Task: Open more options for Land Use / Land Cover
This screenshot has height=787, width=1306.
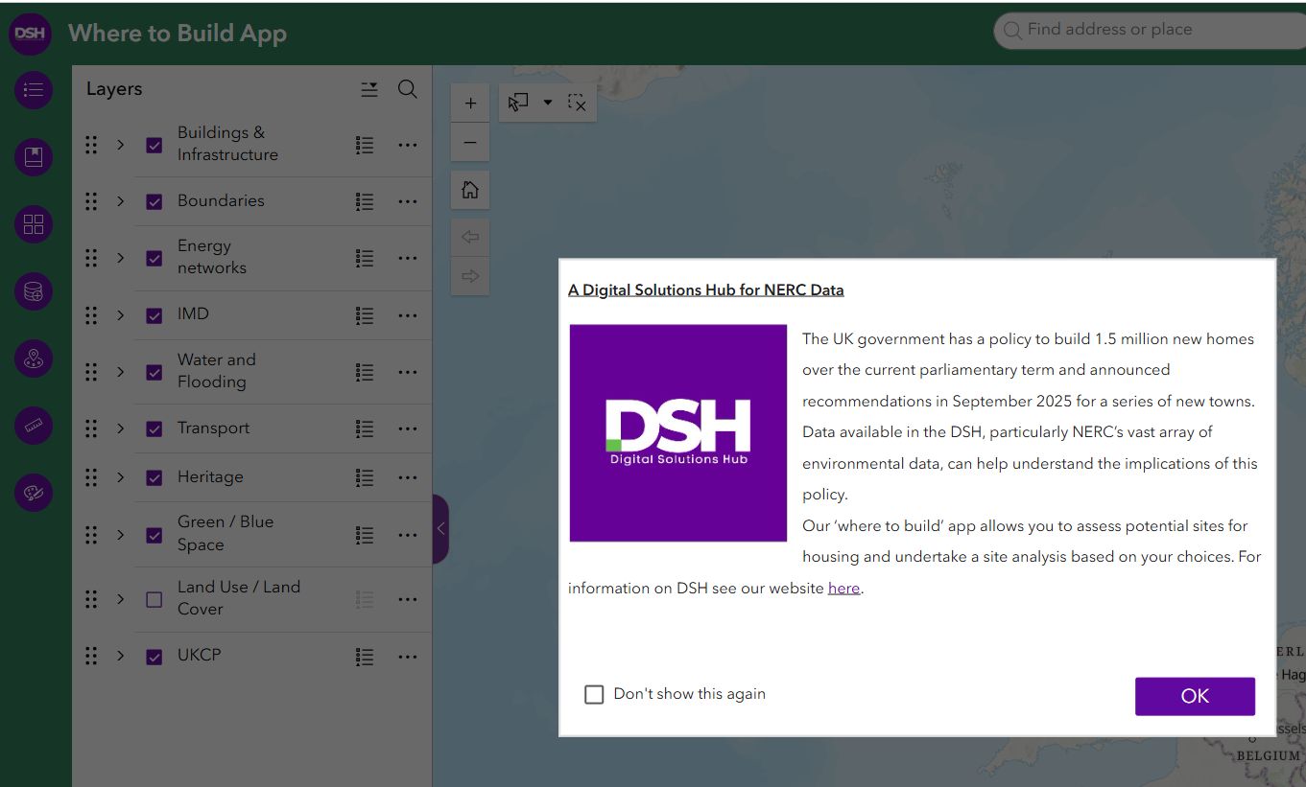Action: 408,599
